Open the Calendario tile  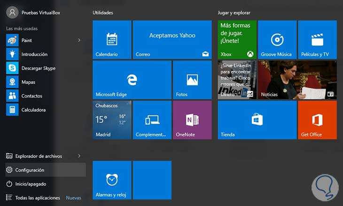(x=112, y=40)
